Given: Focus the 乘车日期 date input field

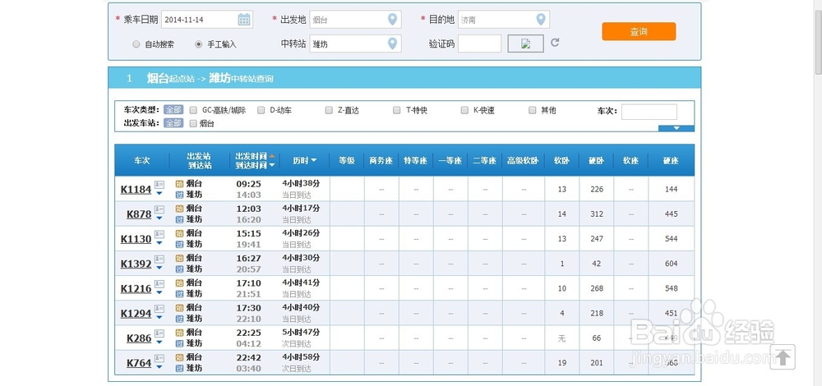Looking at the screenshot, I should click(x=207, y=20).
